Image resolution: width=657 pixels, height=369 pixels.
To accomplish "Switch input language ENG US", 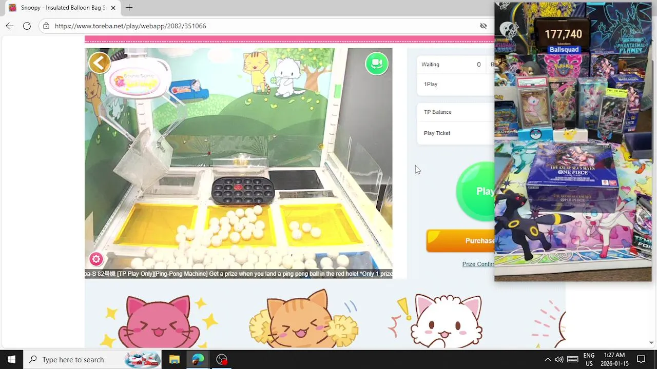I will tap(589, 359).
